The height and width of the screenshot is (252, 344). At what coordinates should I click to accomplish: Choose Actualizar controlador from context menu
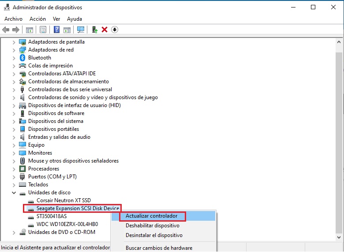pyautogui.click(x=151, y=216)
